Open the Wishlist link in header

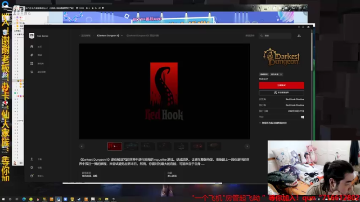(x=250, y=35)
